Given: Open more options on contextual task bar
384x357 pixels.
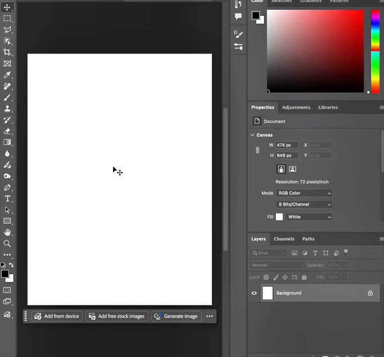Looking at the screenshot, I should [209, 316].
